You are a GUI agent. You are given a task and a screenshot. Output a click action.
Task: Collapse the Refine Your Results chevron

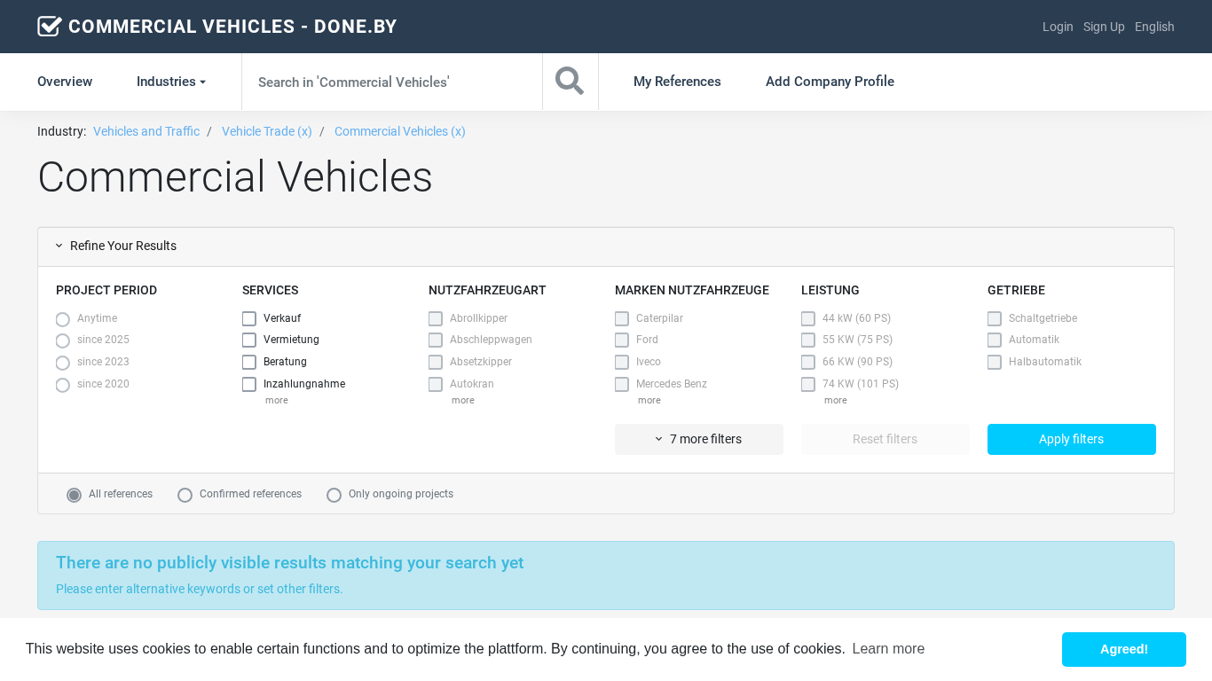point(59,247)
